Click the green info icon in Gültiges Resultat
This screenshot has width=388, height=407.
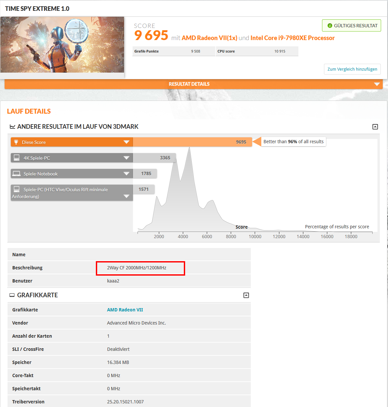tap(330, 26)
